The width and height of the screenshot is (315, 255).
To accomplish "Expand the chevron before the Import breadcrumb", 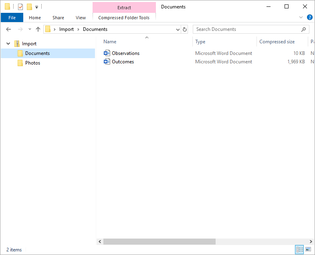I will tap(55, 30).
